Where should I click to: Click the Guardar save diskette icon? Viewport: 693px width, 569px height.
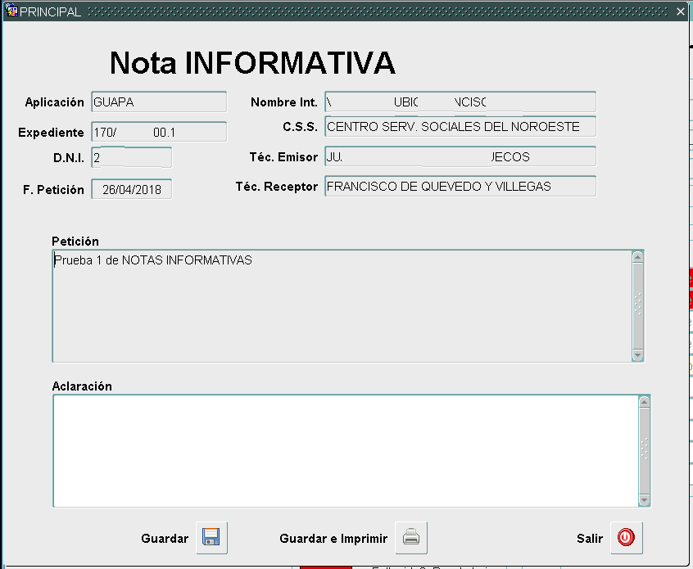click(x=211, y=538)
